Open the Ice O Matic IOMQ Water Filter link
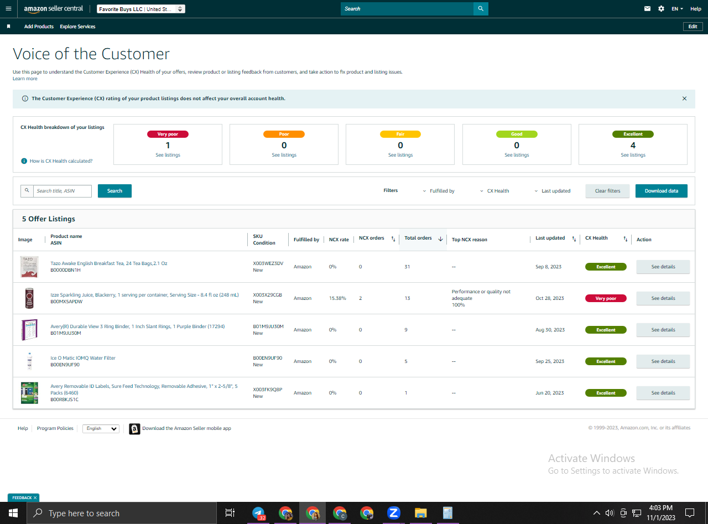Viewport: 708px width, 524px height. click(x=83, y=358)
